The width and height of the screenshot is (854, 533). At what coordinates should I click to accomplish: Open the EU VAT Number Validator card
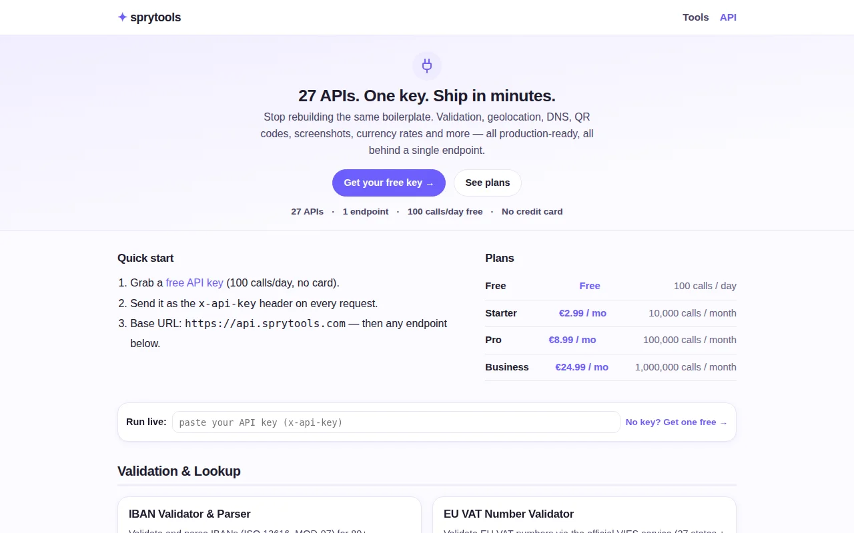pos(584,515)
